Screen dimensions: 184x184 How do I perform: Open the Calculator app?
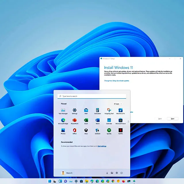[x=97, y=111]
